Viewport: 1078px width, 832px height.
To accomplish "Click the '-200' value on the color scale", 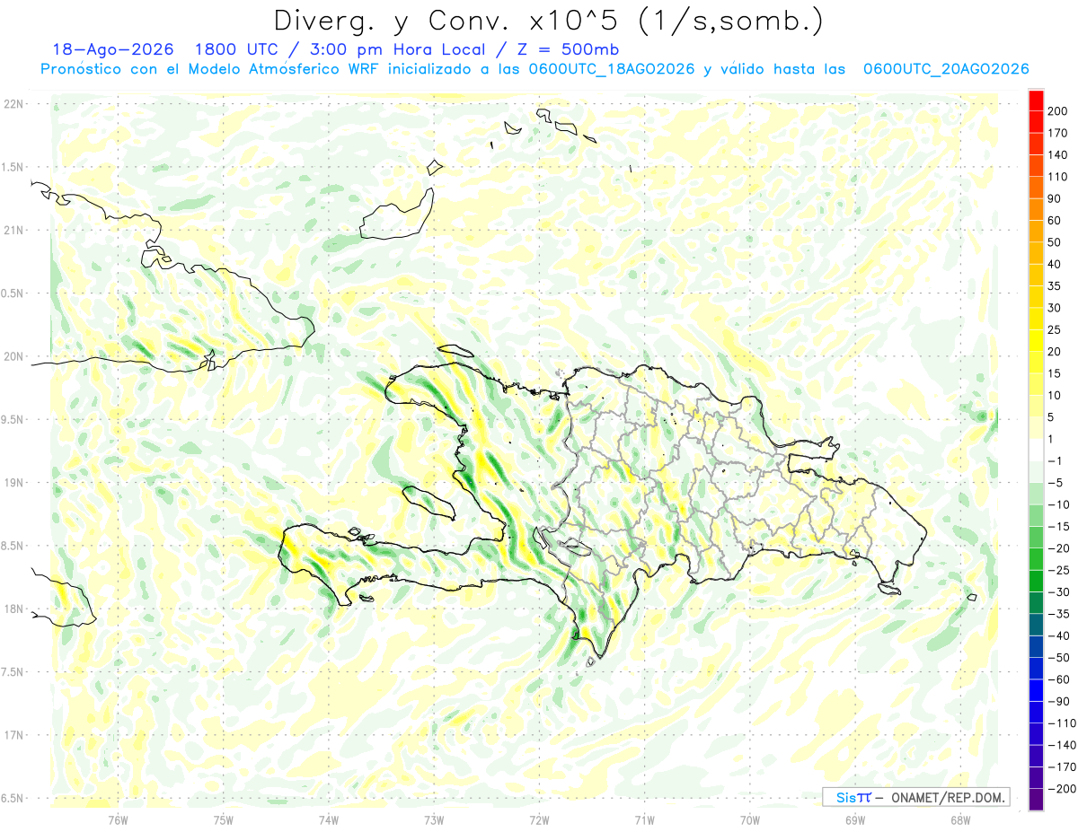I will click(1062, 789).
